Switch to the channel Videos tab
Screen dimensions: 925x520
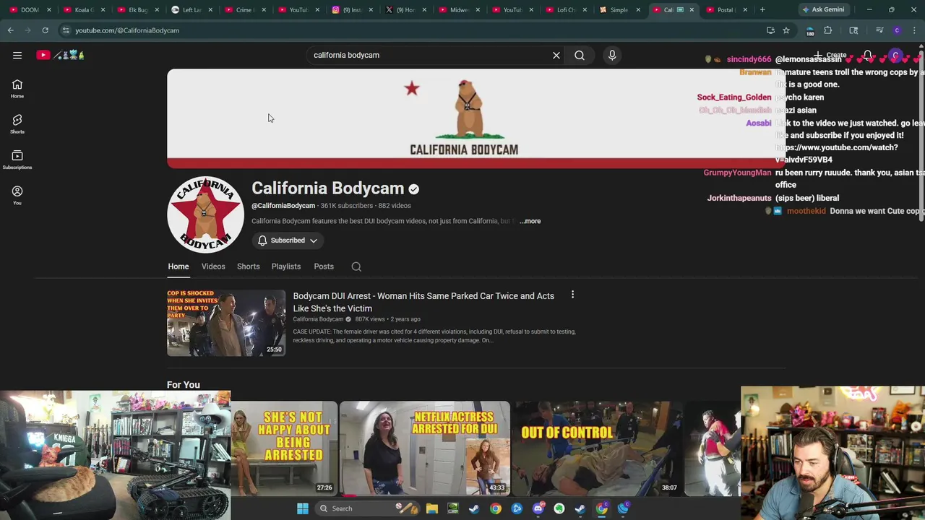(213, 266)
